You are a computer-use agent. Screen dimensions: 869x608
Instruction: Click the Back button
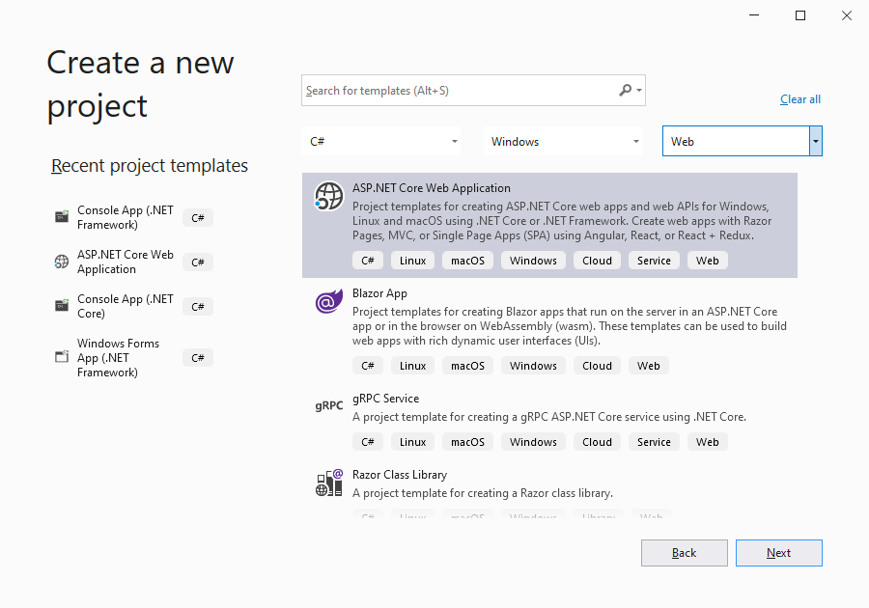684,553
